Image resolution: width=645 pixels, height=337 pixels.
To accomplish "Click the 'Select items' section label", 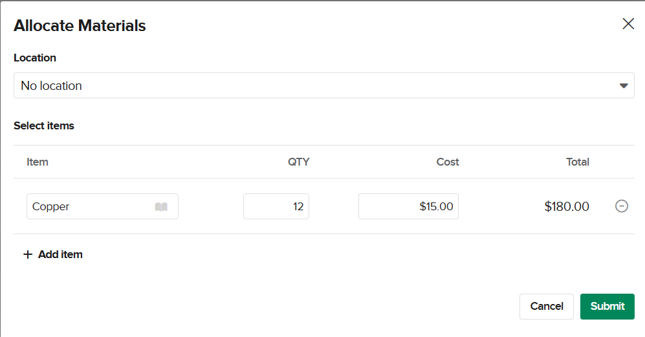I will (x=44, y=125).
